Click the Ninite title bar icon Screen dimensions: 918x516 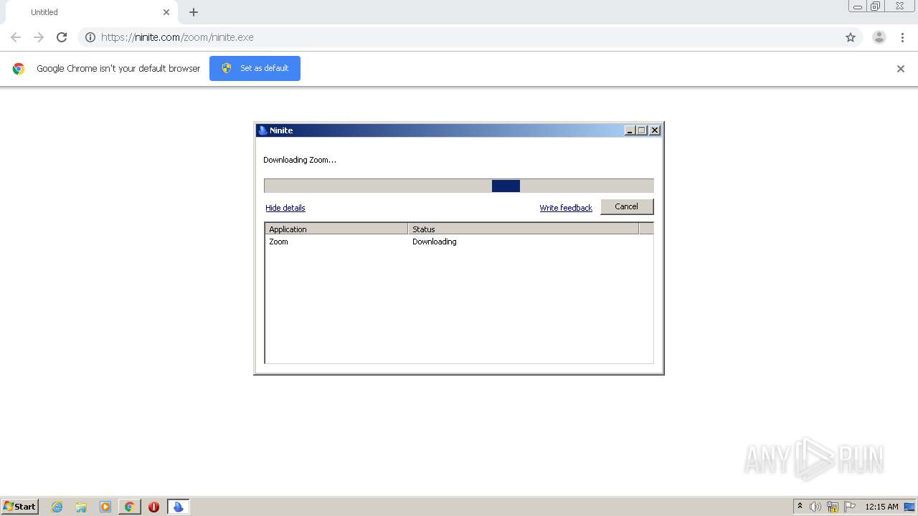click(263, 130)
